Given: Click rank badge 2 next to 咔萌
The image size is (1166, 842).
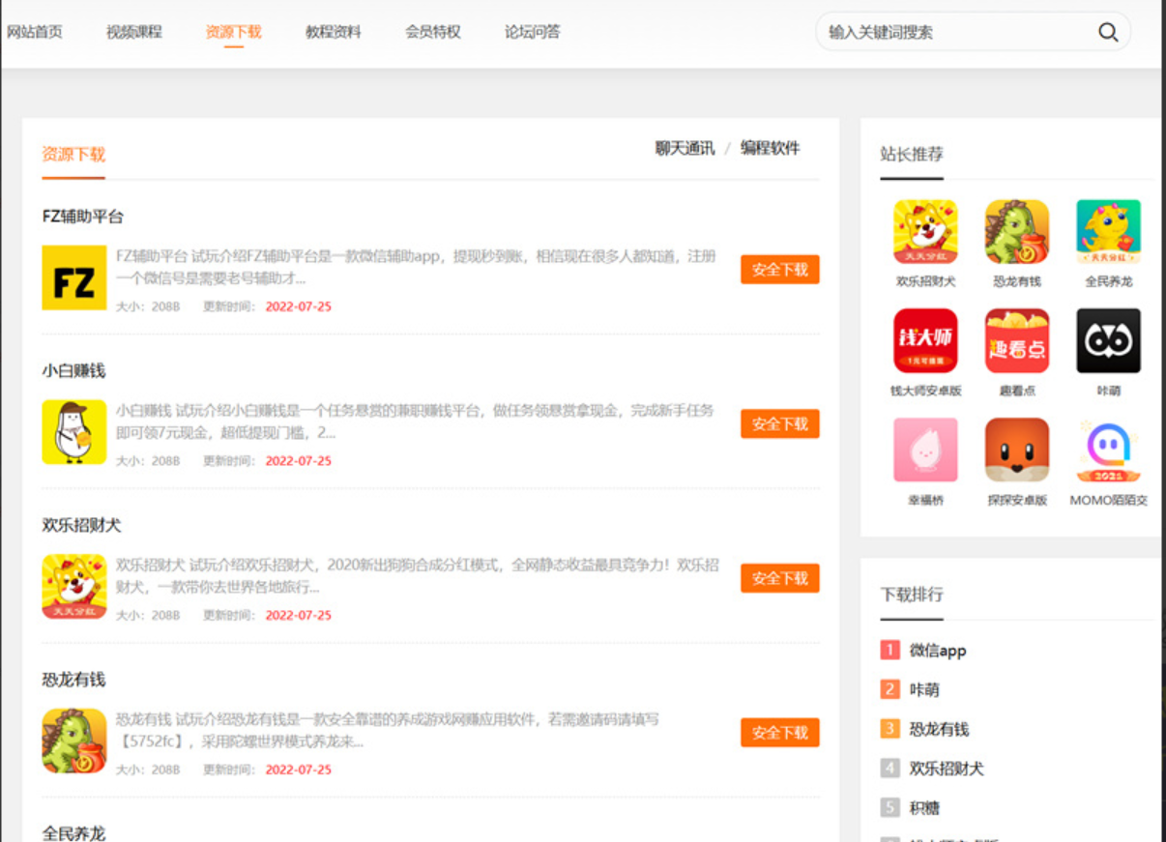Looking at the screenshot, I should pos(890,689).
